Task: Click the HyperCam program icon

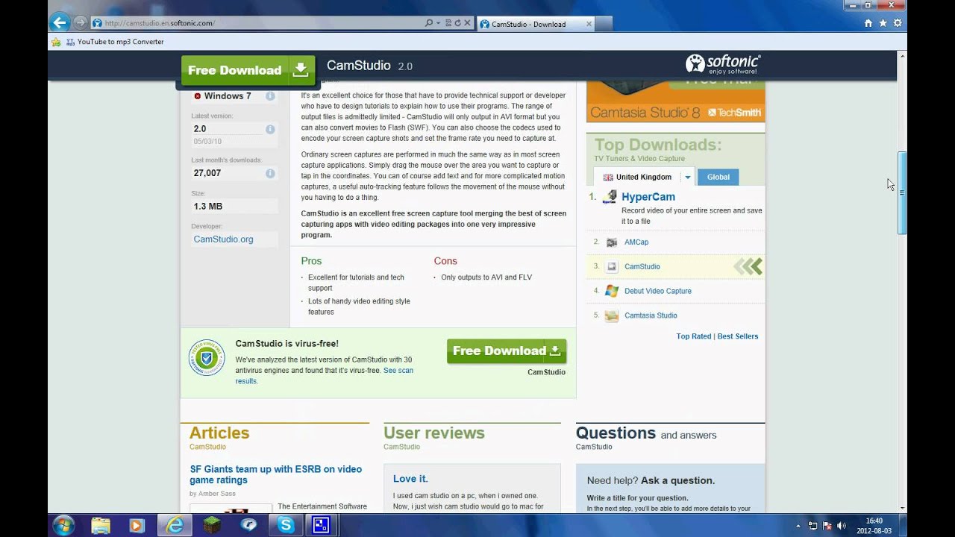Action: 610,198
